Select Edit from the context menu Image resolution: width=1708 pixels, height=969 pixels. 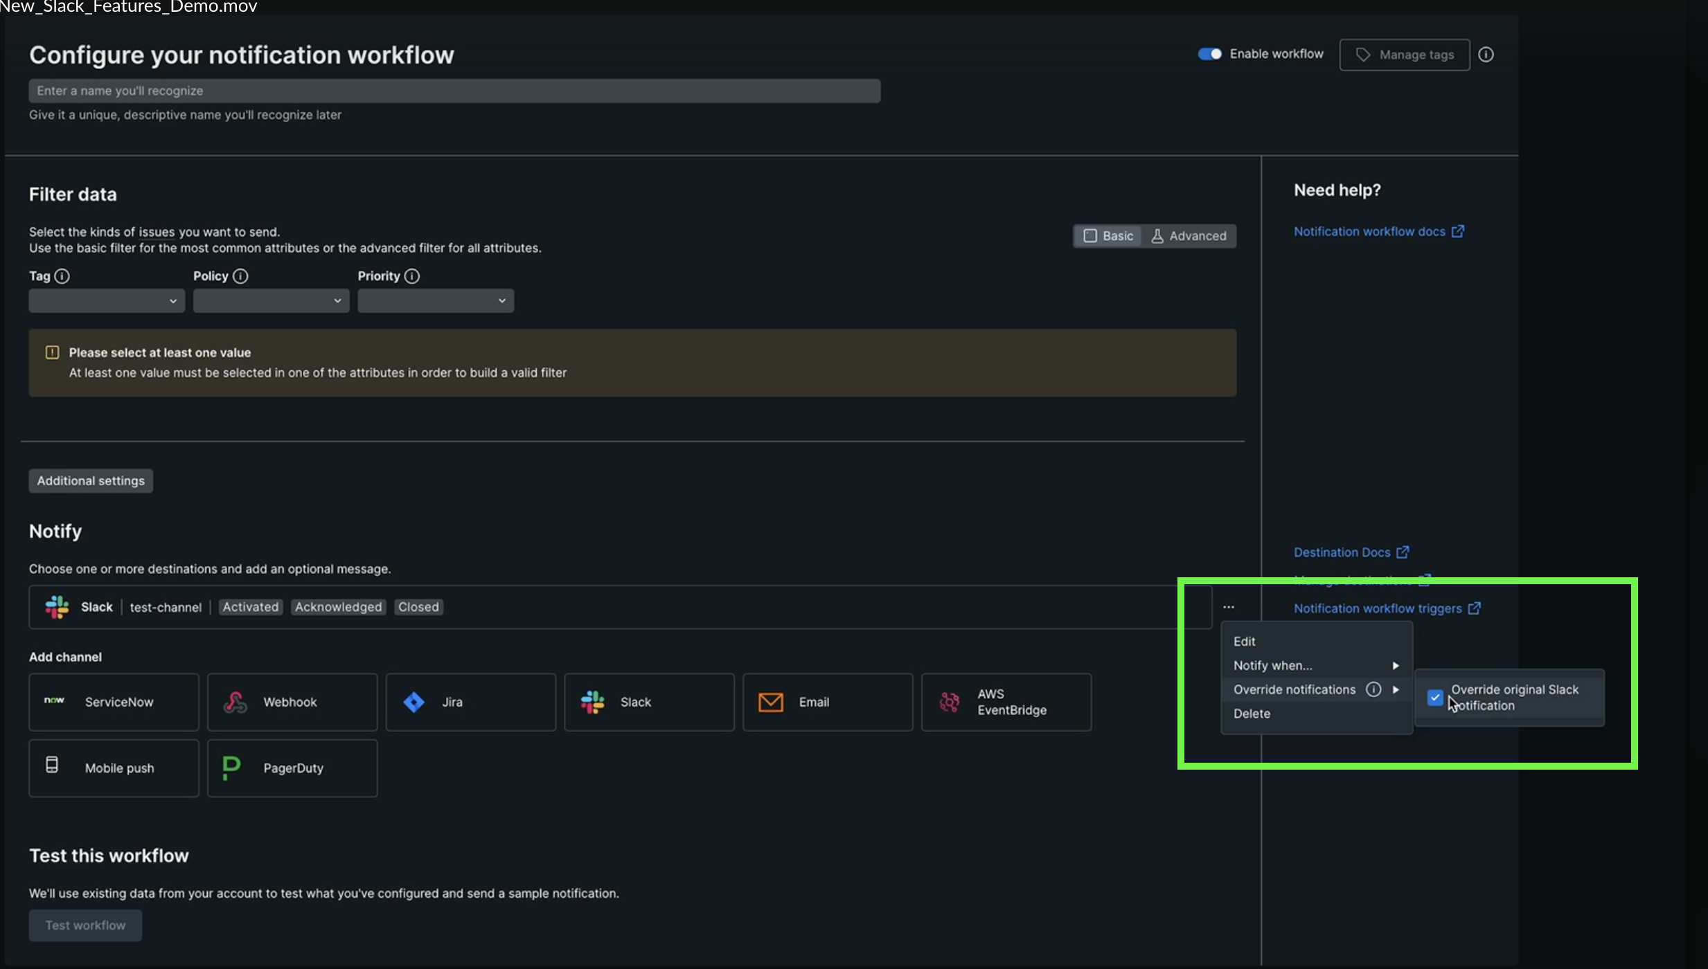coord(1245,642)
